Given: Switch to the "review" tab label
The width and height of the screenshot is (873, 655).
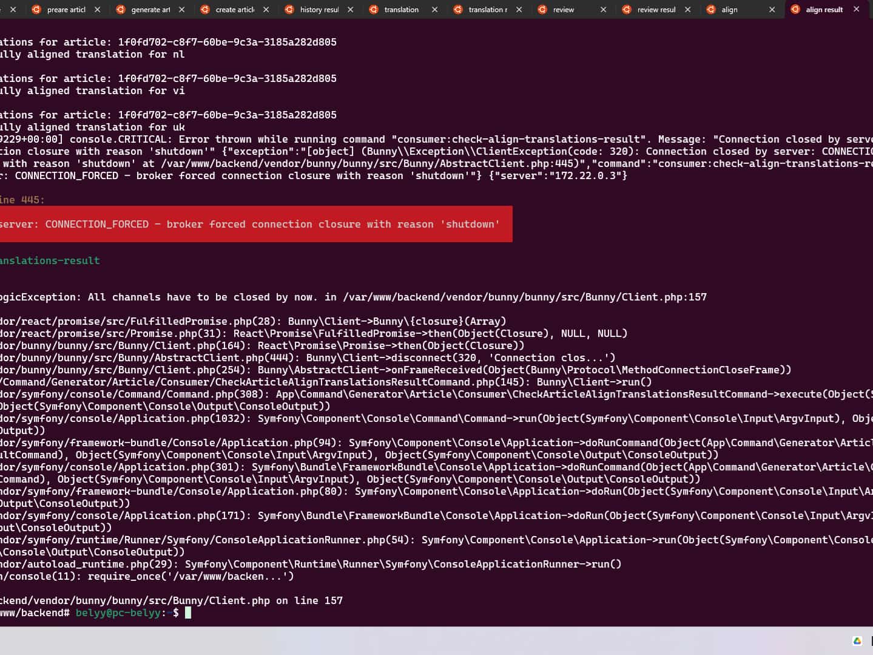Looking at the screenshot, I should [563, 10].
